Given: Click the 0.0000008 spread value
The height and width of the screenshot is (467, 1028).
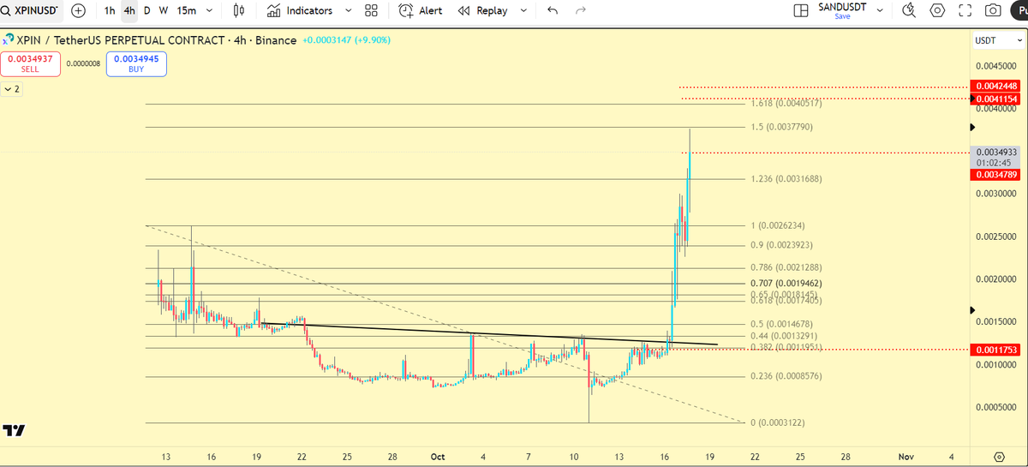Looking at the screenshot, I should [x=83, y=63].
